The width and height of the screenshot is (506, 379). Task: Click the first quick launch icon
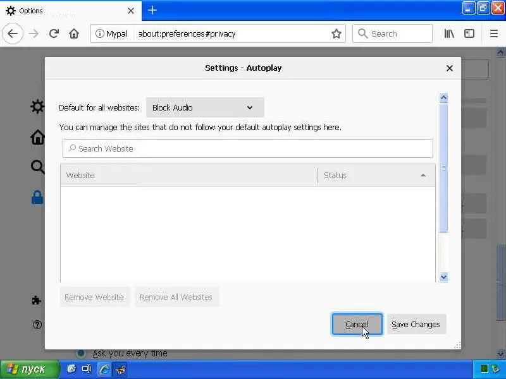71,369
